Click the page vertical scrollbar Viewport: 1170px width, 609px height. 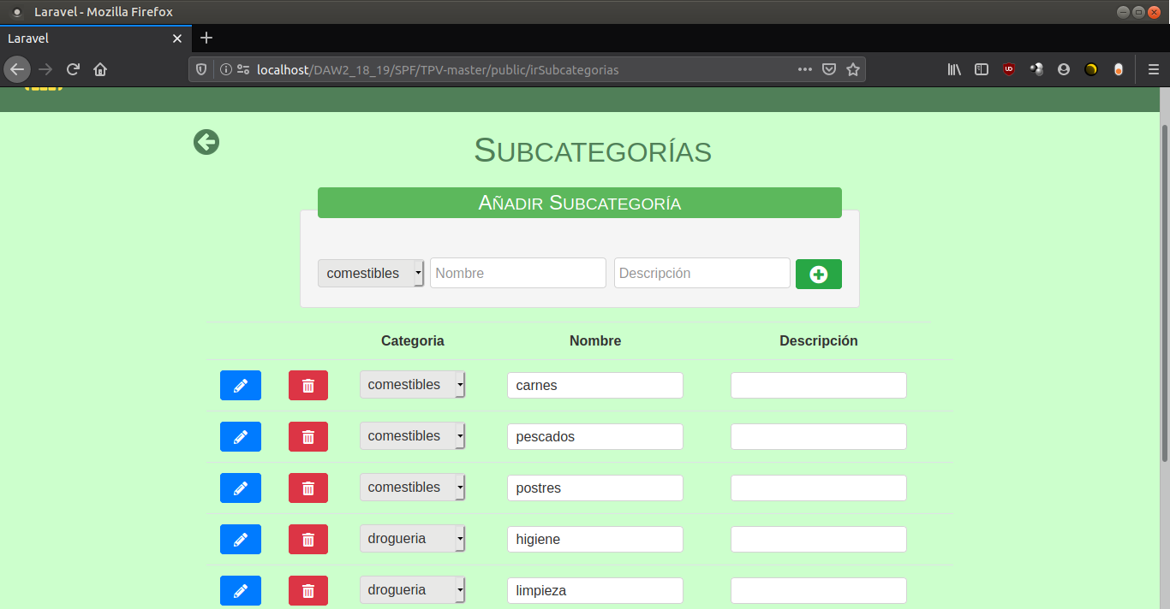(1164, 291)
